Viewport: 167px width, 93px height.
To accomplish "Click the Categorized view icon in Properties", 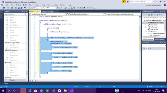I will click(144, 48).
